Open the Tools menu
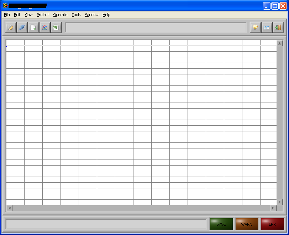Image resolution: width=289 pixels, height=235 pixels. click(x=76, y=15)
